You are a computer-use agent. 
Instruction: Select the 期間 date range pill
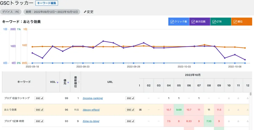[52, 12]
